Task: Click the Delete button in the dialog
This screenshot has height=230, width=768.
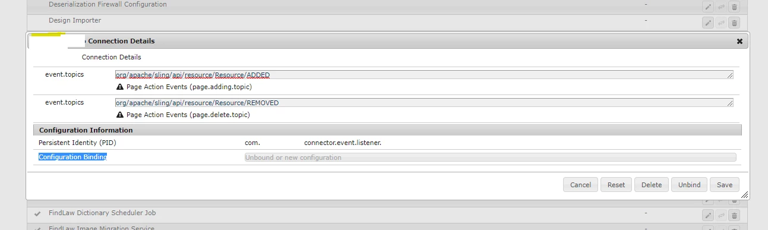Action: [652, 185]
